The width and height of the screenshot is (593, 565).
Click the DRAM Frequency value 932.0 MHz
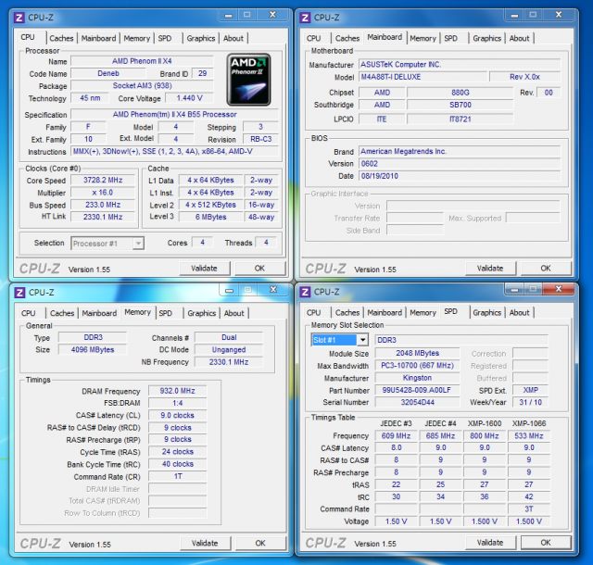[177, 391]
